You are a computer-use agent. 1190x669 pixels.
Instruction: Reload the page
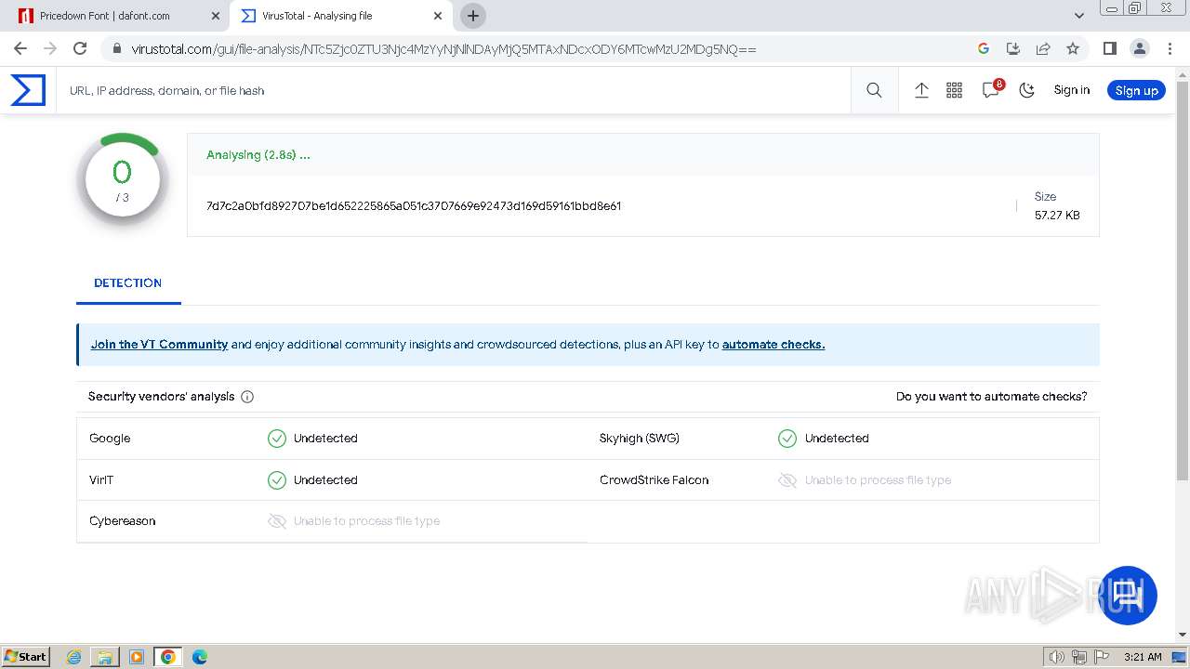[x=80, y=48]
